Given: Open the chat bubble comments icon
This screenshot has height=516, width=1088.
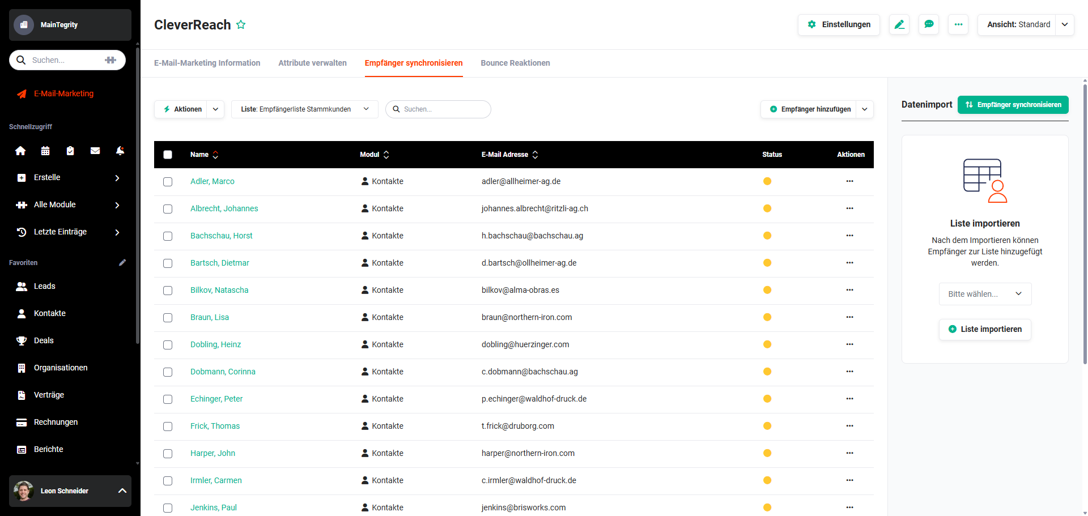Looking at the screenshot, I should [929, 24].
